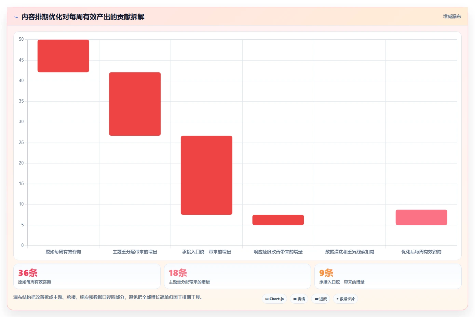This screenshot has height=317, width=475.
Task: Click the 数据卡片 chip
Action: (x=345, y=299)
